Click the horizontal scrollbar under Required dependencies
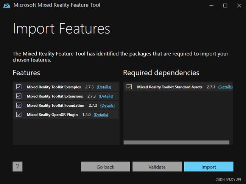Screen dimensions: 246x184 (176, 142)
